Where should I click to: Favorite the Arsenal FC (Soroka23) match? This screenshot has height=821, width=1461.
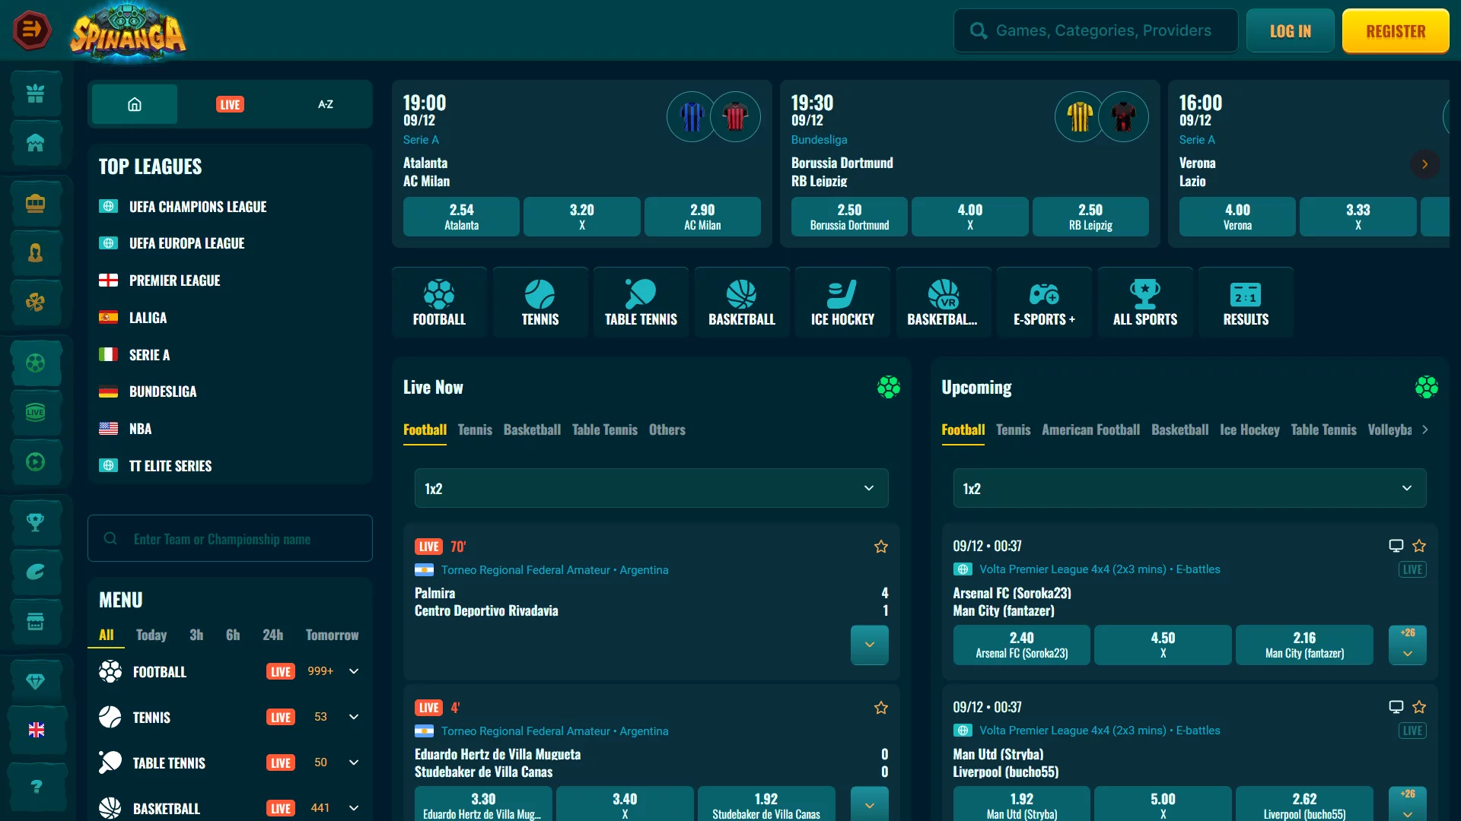[x=1419, y=546]
